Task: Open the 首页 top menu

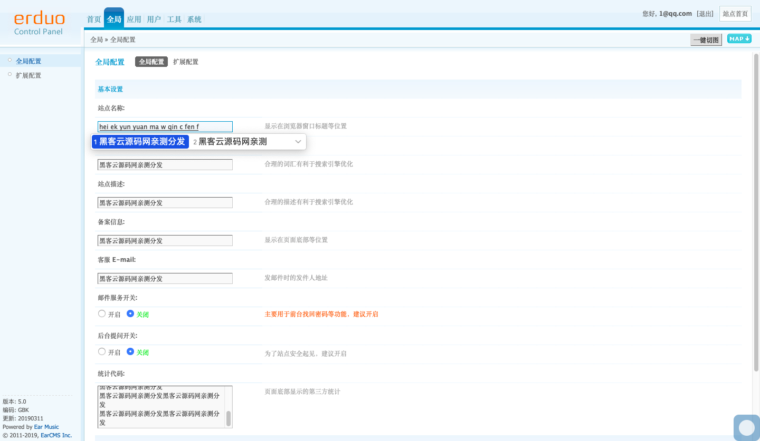Action: coord(94,19)
